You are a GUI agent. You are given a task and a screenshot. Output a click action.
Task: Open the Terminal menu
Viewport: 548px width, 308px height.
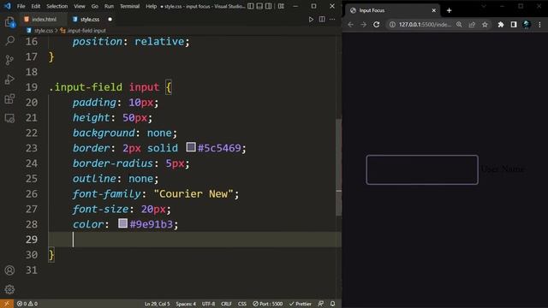pyautogui.click(x=129, y=6)
